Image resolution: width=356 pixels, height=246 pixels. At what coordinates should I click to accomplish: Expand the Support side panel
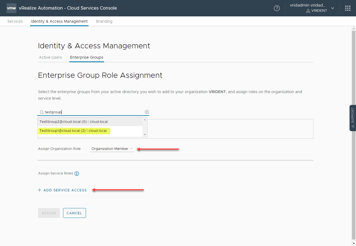353,118
